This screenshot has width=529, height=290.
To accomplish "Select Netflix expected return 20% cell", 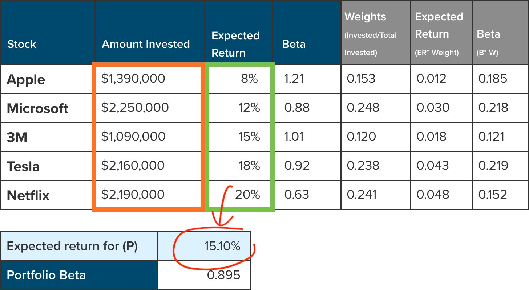I will (x=239, y=195).
